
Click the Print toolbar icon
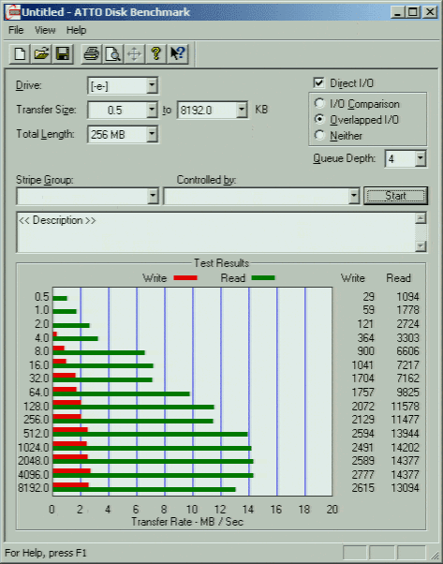(x=92, y=54)
